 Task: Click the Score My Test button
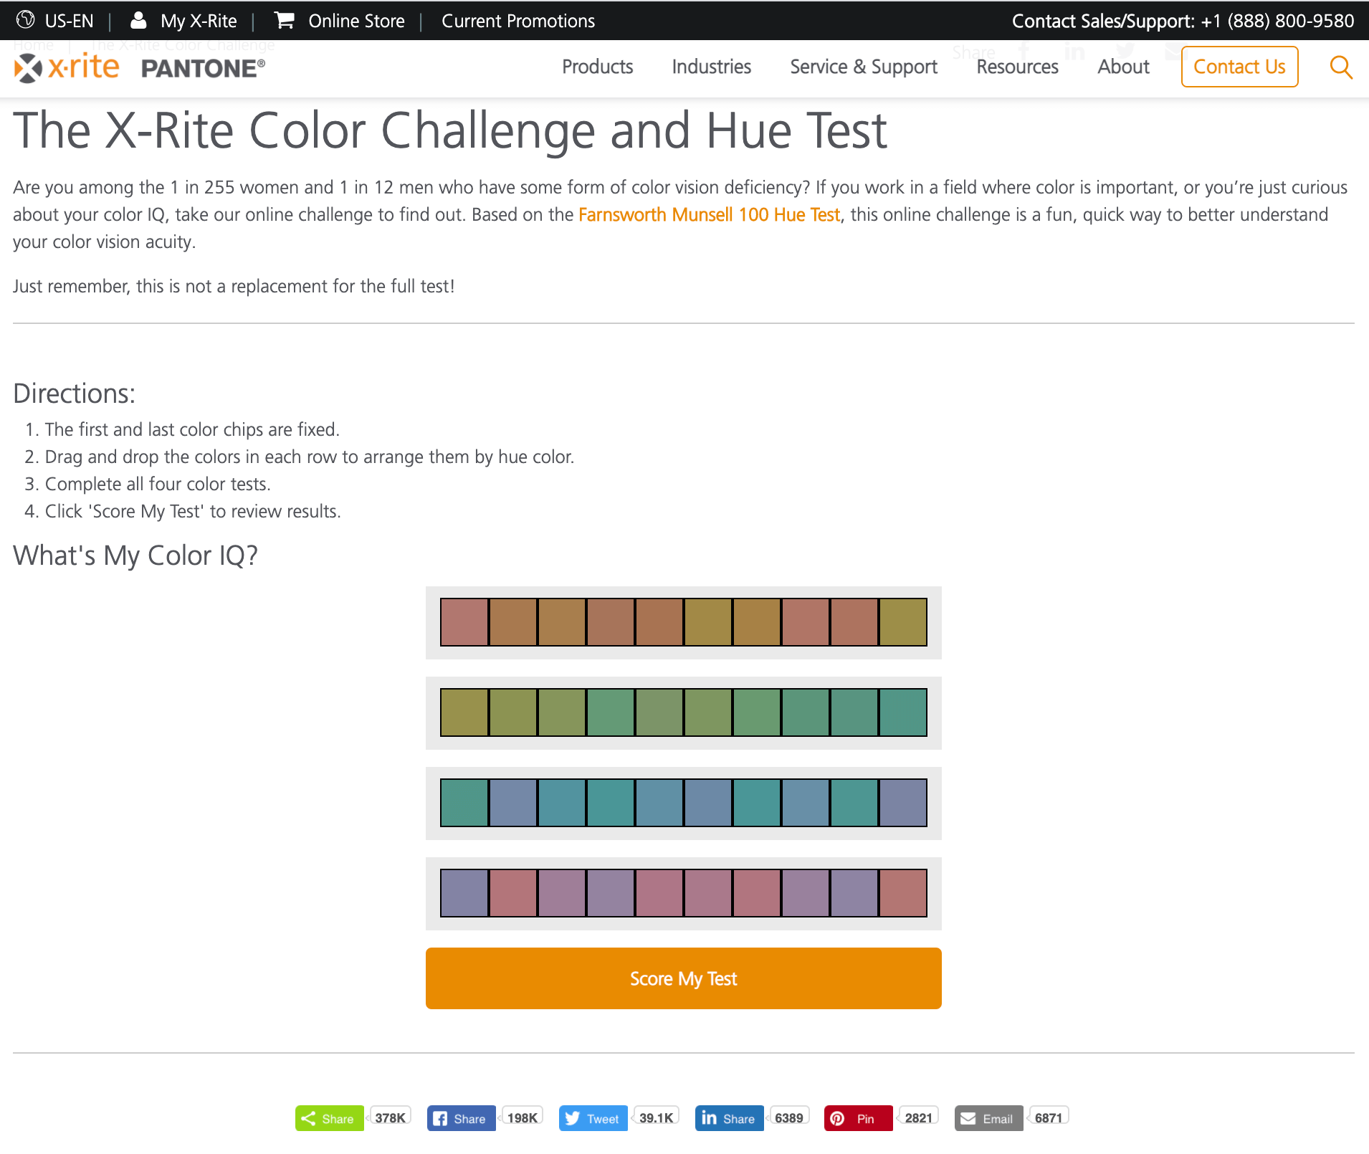683,978
